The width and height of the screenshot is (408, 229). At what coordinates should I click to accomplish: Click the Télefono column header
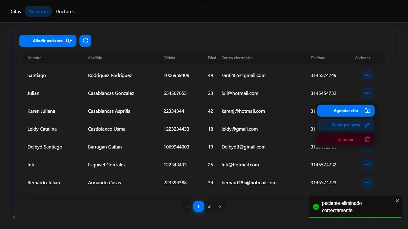coord(318,58)
